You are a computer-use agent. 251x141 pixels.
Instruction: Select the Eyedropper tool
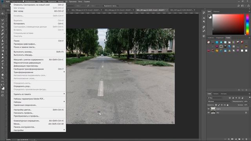tap(2, 31)
